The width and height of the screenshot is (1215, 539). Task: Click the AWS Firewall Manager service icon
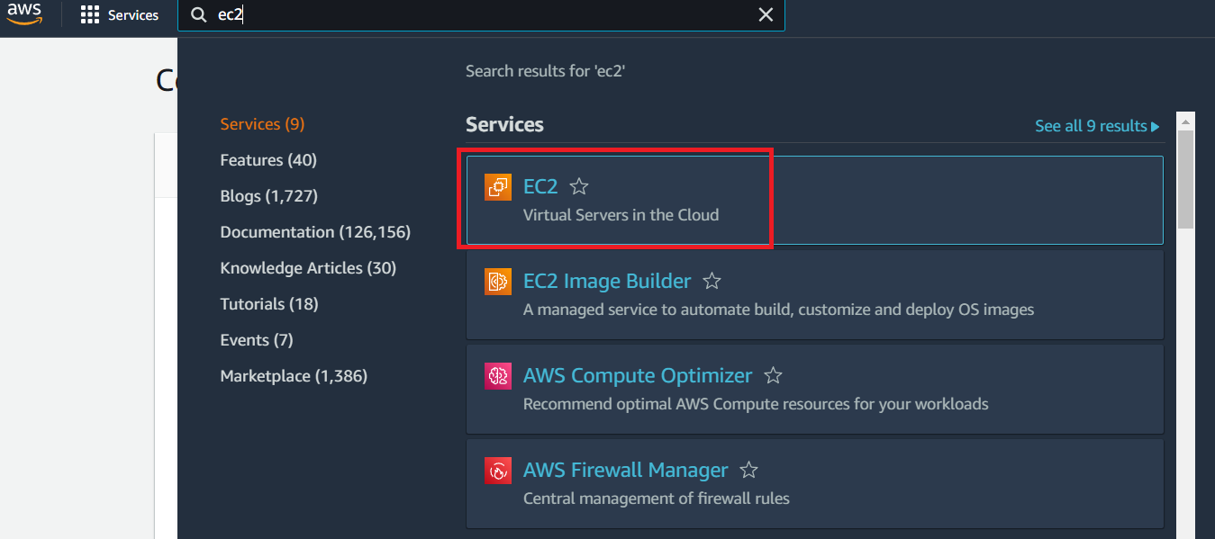(x=497, y=470)
